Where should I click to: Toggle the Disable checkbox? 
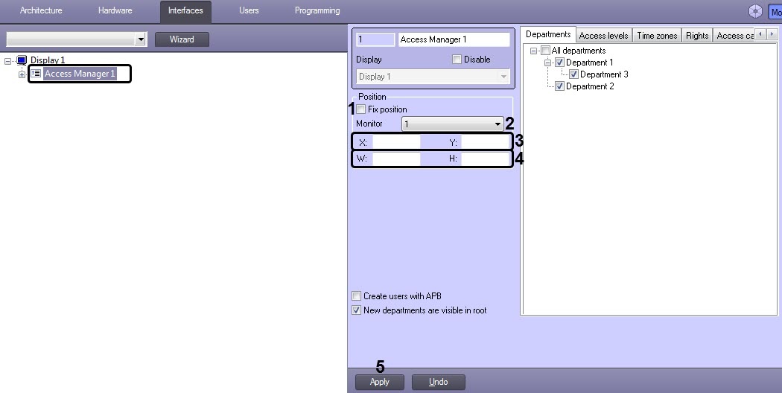click(457, 60)
